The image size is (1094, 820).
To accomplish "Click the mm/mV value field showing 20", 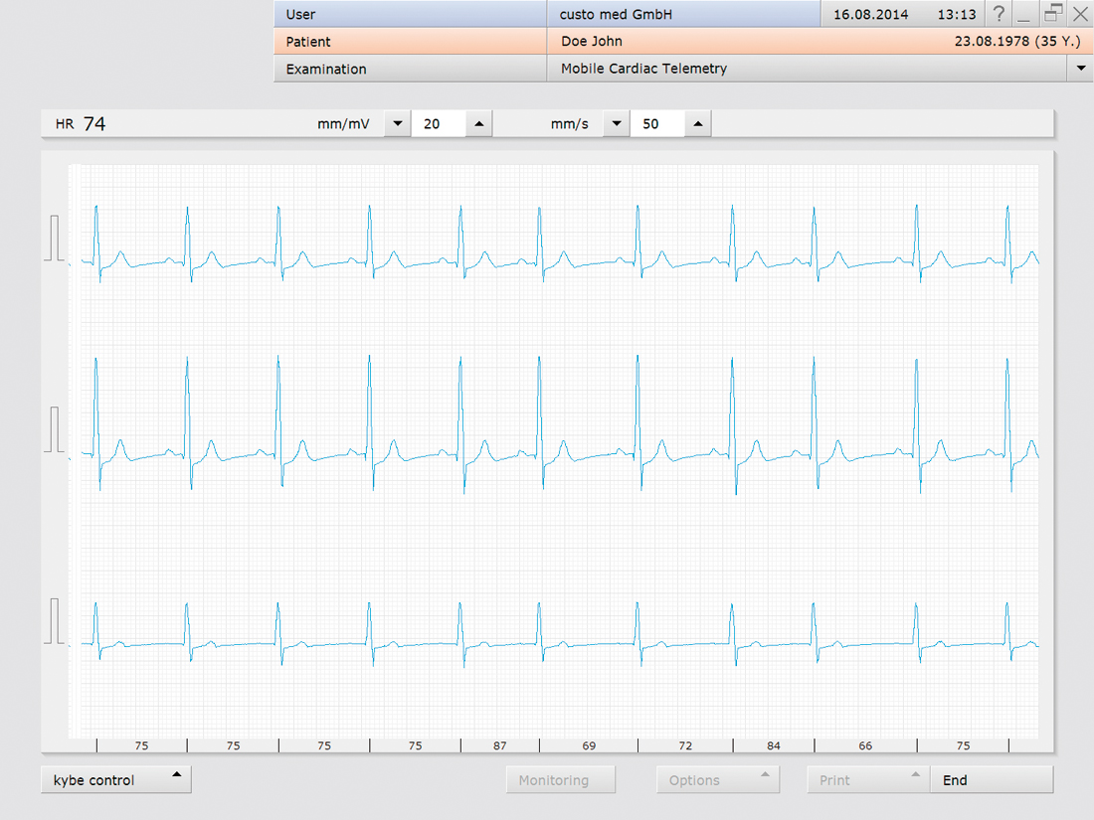I will pyautogui.click(x=437, y=124).
